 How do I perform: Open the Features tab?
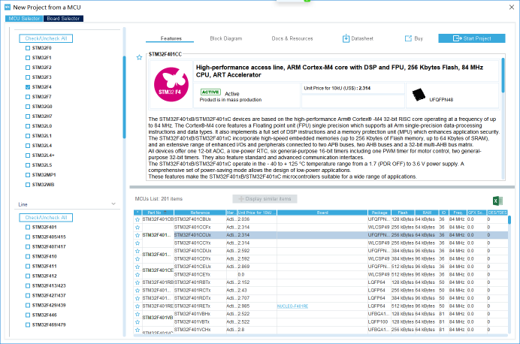coord(171,38)
